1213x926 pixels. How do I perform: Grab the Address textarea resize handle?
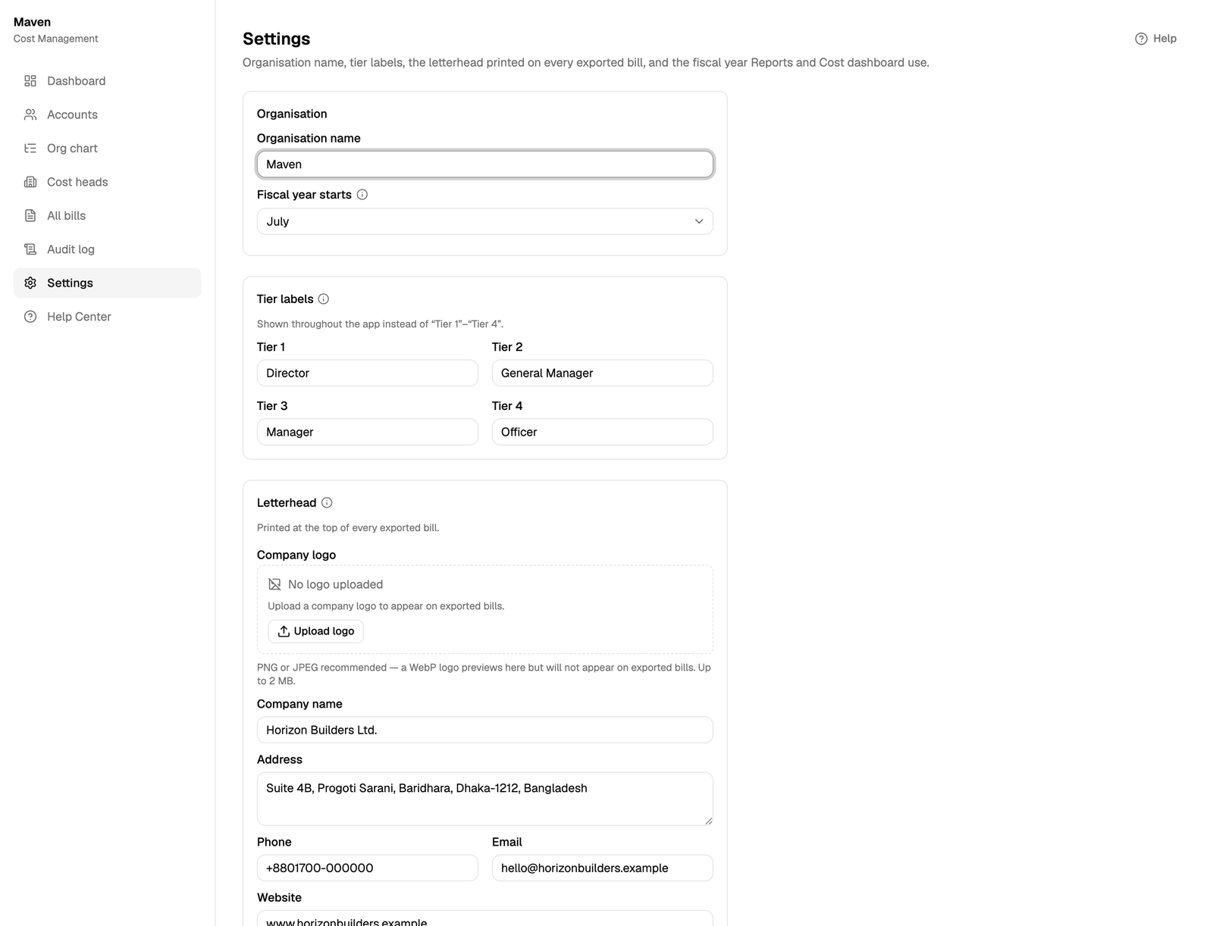708,821
